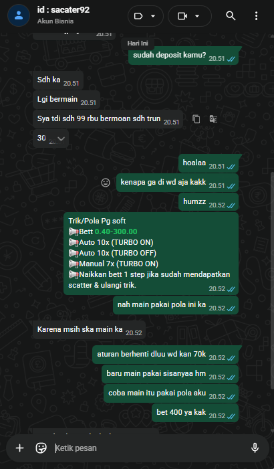The width and height of the screenshot is (274, 469).
Task: Copy the '99 rbu' message text
Action: click(196, 119)
